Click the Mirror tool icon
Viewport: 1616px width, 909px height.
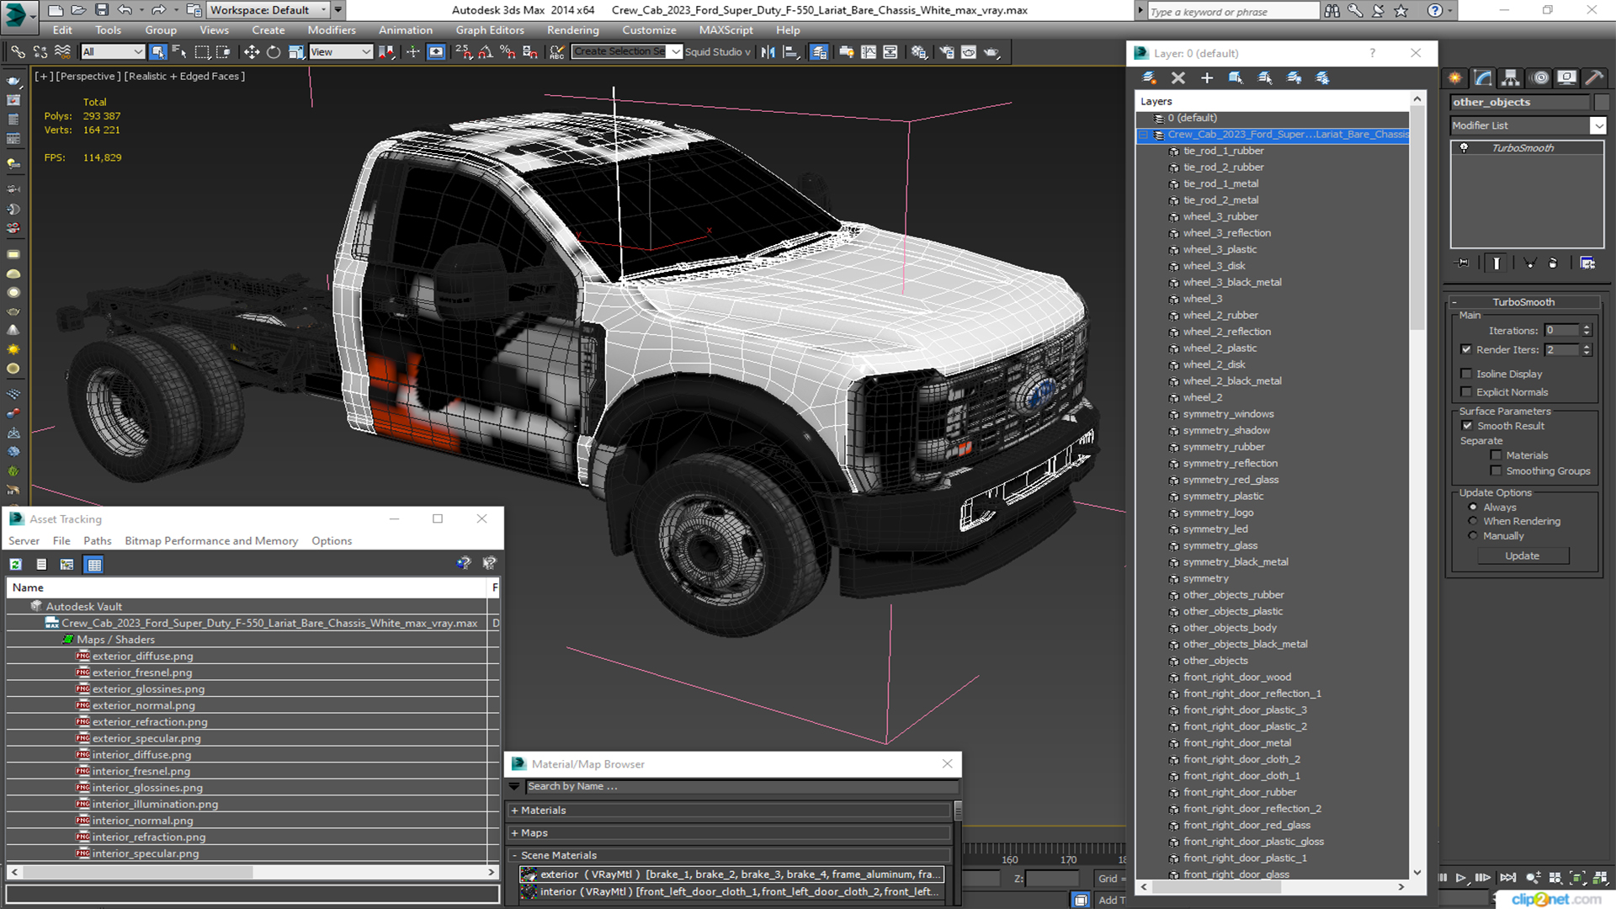768,52
